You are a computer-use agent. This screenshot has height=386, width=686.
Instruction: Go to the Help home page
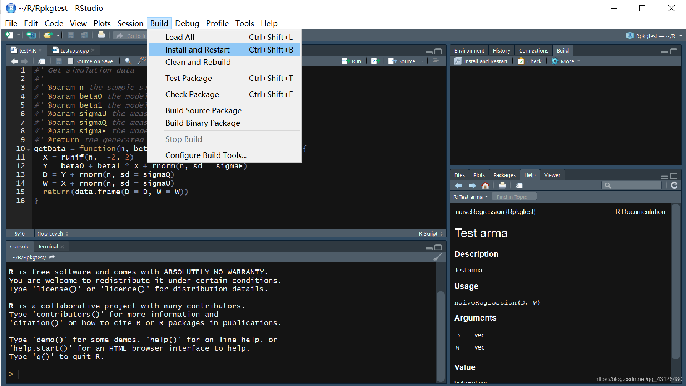tap(486, 185)
